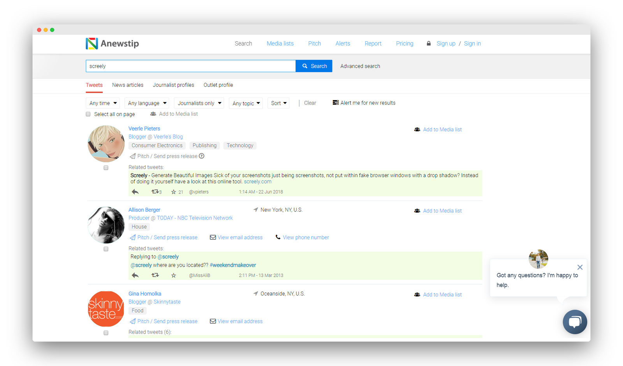Open Veerle Pieters' avatar picture
This screenshot has width=623, height=366.
click(106, 144)
